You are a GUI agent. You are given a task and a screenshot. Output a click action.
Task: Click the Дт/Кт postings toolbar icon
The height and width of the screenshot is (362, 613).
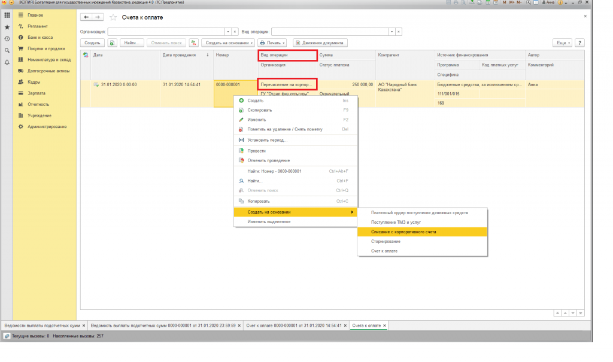(193, 43)
